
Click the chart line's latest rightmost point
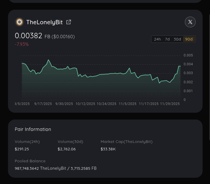tap(180, 66)
